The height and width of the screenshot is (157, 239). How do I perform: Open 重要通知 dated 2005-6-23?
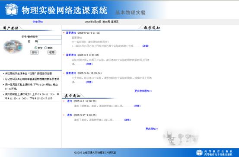(71, 33)
